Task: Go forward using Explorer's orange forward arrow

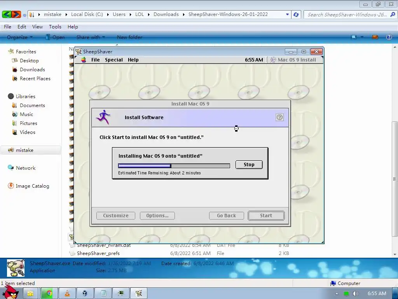Action: 16,14
